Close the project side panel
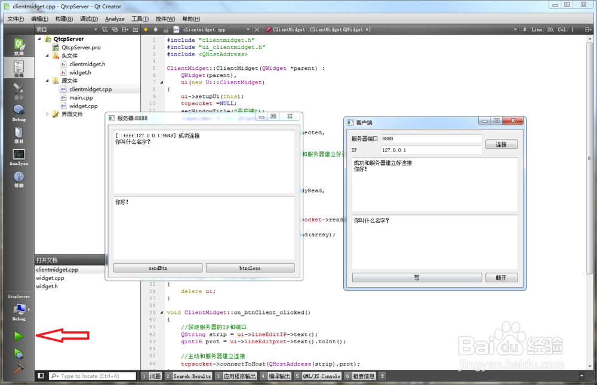This screenshot has width=597, height=385. [135, 30]
